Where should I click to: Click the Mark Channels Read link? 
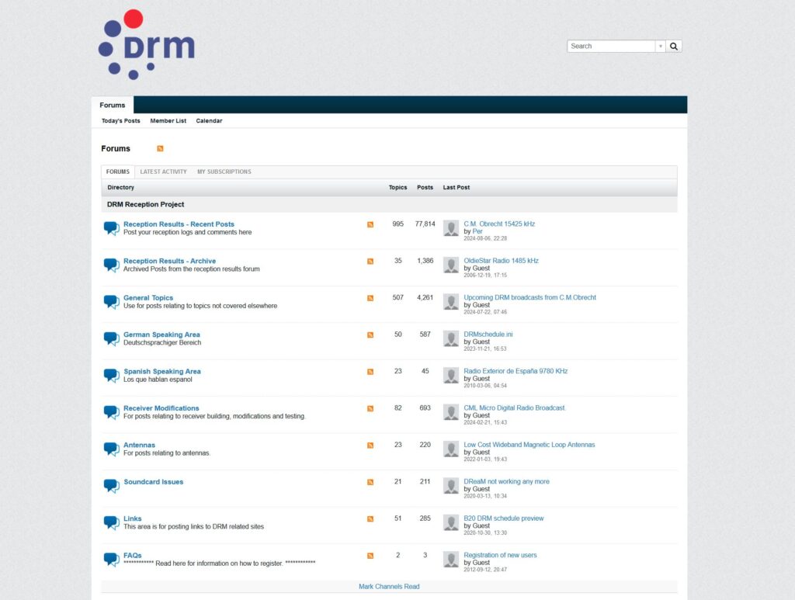388,586
